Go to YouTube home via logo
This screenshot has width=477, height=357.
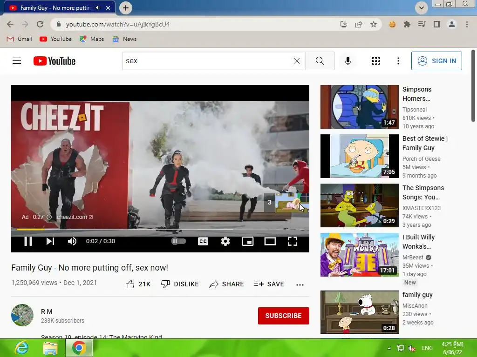55,61
